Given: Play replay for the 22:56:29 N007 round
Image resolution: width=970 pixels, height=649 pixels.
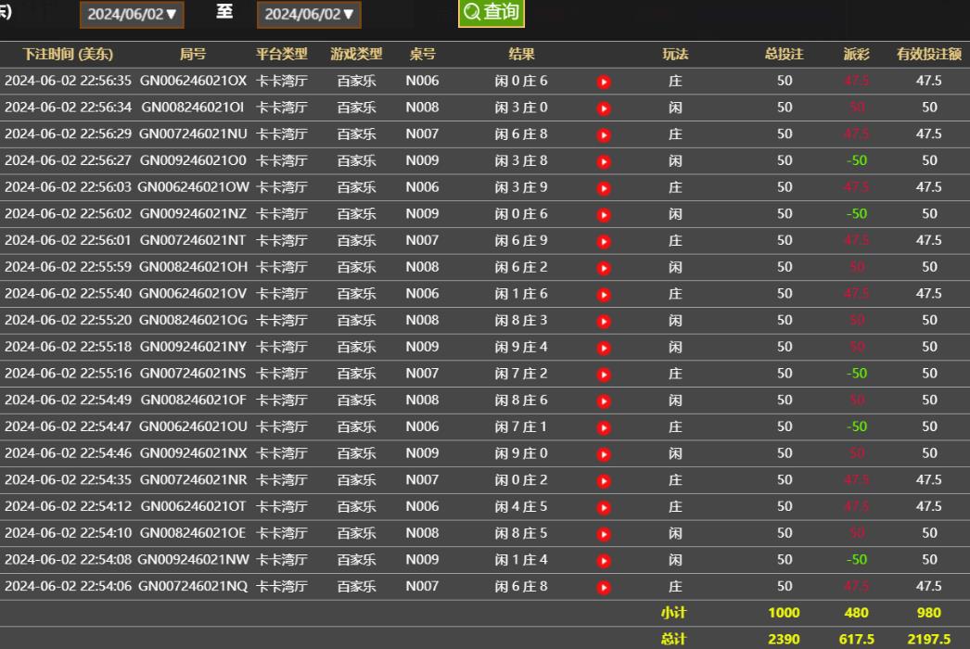Looking at the screenshot, I should pos(604,134).
